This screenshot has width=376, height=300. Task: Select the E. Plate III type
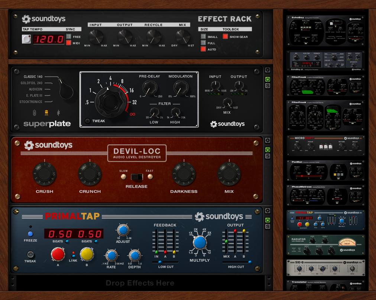[34, 95]
